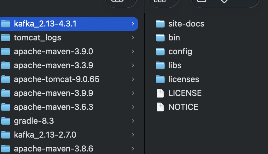
Task: Expand apache-tomcat-9.0.65 with its arrow
Action: coord(133,79)
